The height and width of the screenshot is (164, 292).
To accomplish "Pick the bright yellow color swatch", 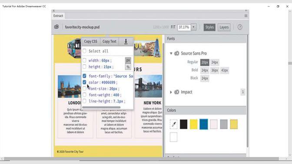I will point(194,124).
